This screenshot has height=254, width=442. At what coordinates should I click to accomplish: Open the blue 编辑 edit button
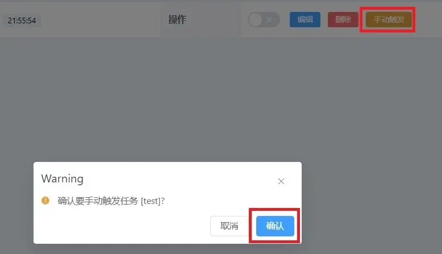click(305, 19)
